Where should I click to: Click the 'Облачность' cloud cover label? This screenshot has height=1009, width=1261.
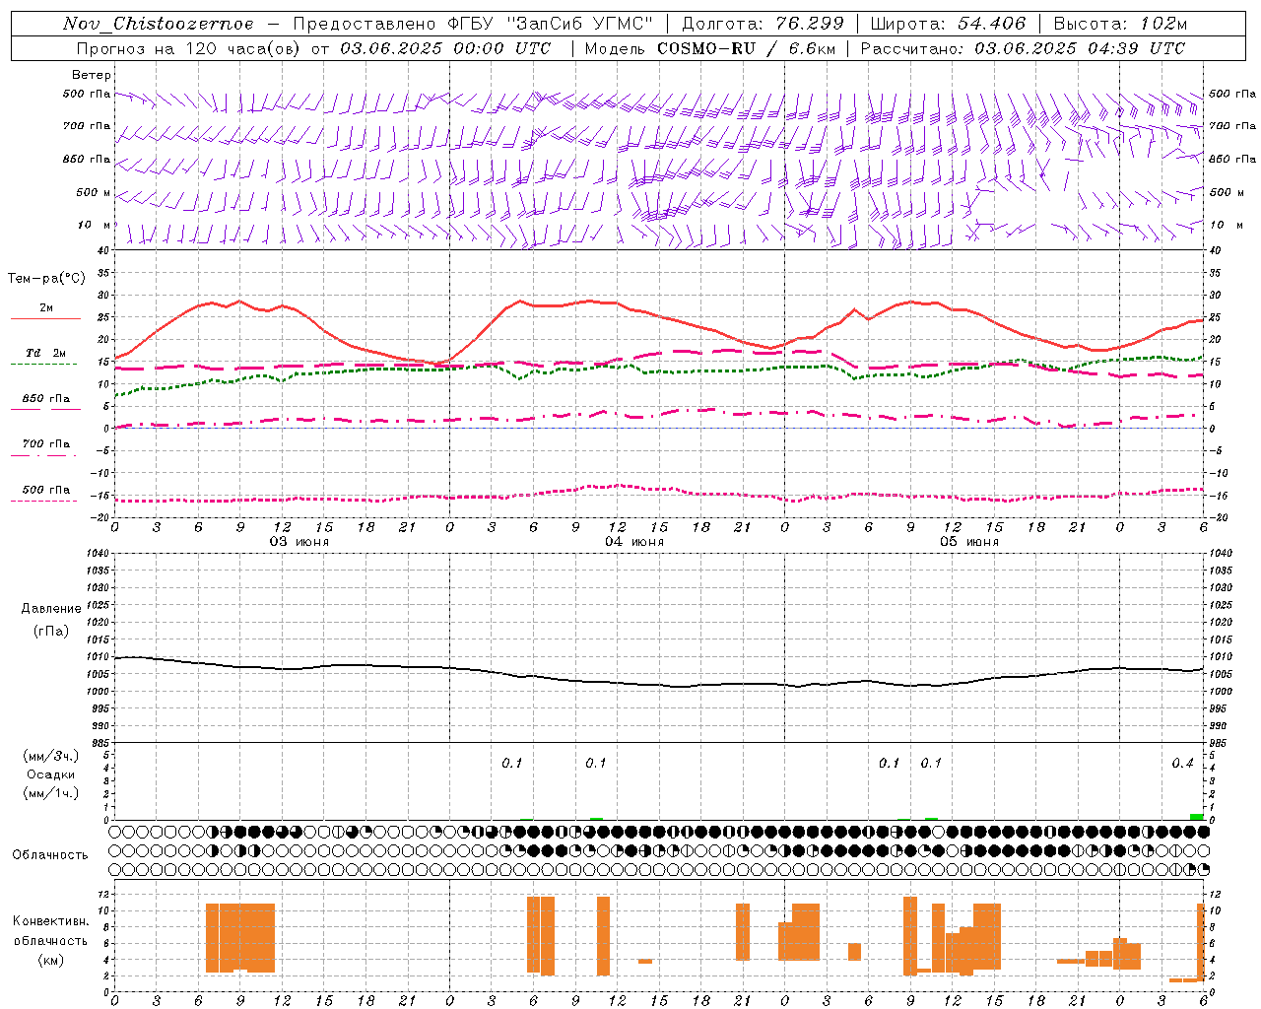(50, 855)
